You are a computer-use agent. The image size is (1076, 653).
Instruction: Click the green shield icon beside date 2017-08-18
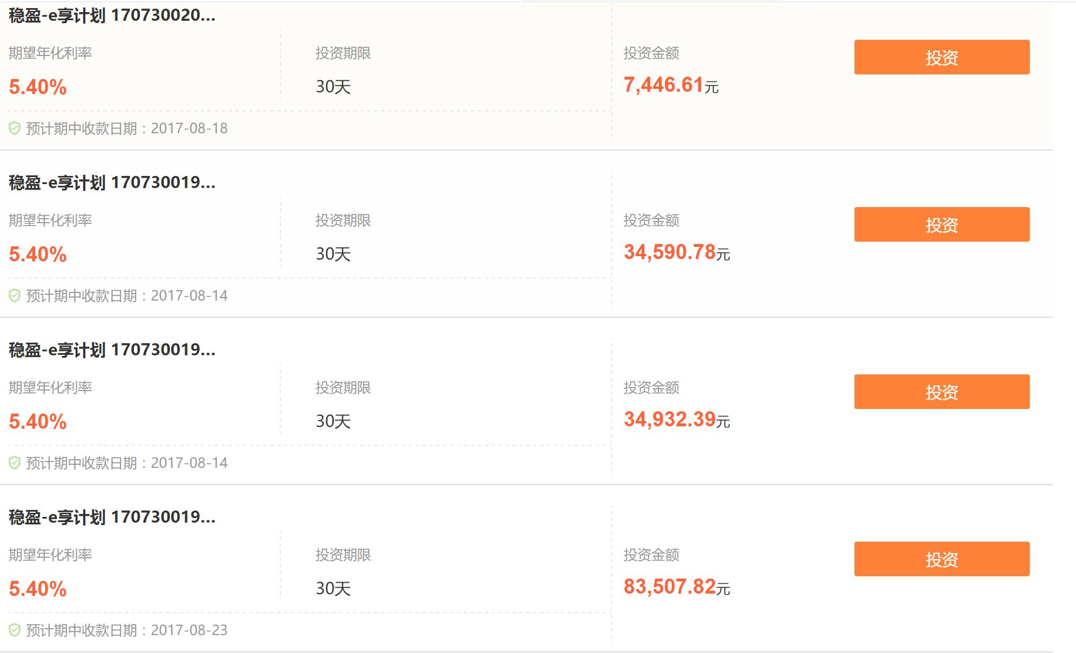(x=14, y=128)
